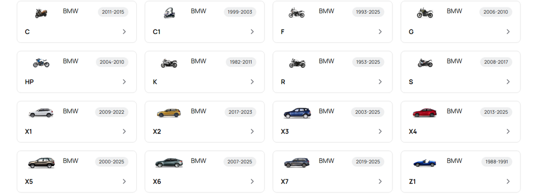
Task: Click the HP motorcycle image
Action: (41, 63)
